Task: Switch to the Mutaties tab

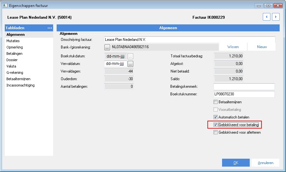Action: [13, 41]
